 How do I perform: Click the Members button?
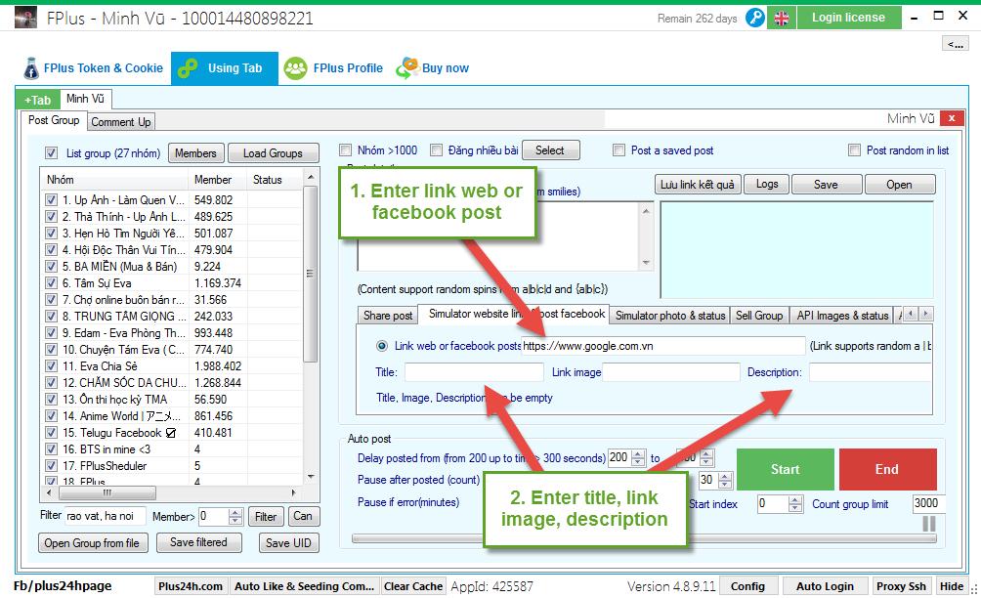tap(195, 153)
